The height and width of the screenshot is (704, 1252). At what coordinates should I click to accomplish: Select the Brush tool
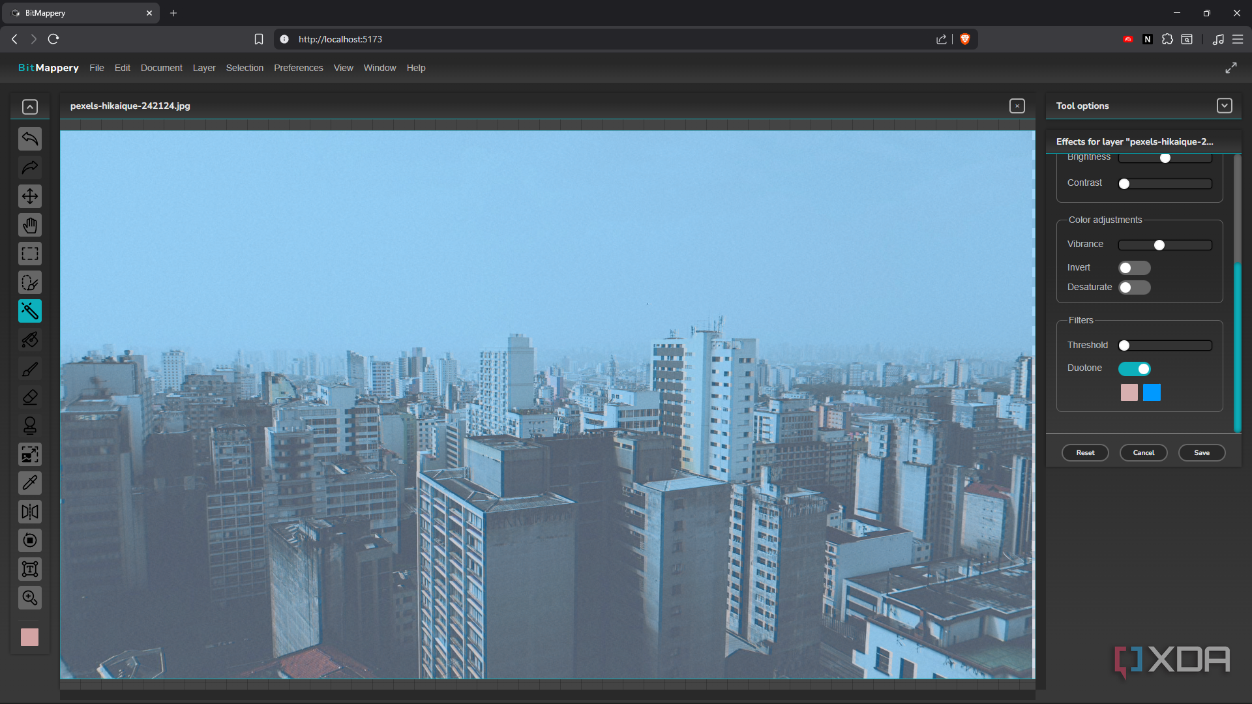(30, 368)
